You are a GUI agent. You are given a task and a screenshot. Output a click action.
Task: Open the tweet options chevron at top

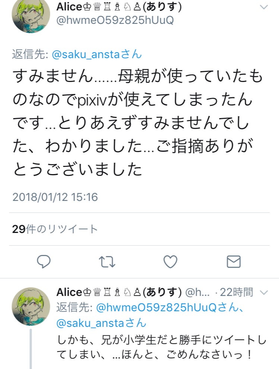[x=264, y=7]
